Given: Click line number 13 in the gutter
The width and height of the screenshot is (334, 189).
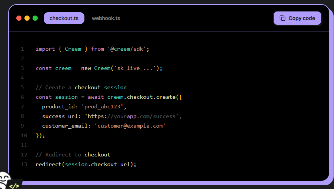Looking at the screenshot, I should [24, 164].
